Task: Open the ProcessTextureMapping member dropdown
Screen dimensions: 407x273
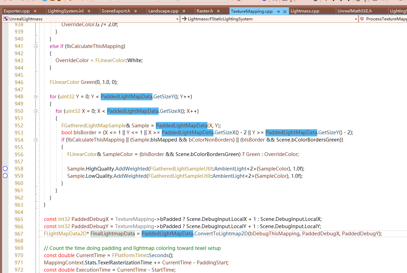Action: pos(384,19)
